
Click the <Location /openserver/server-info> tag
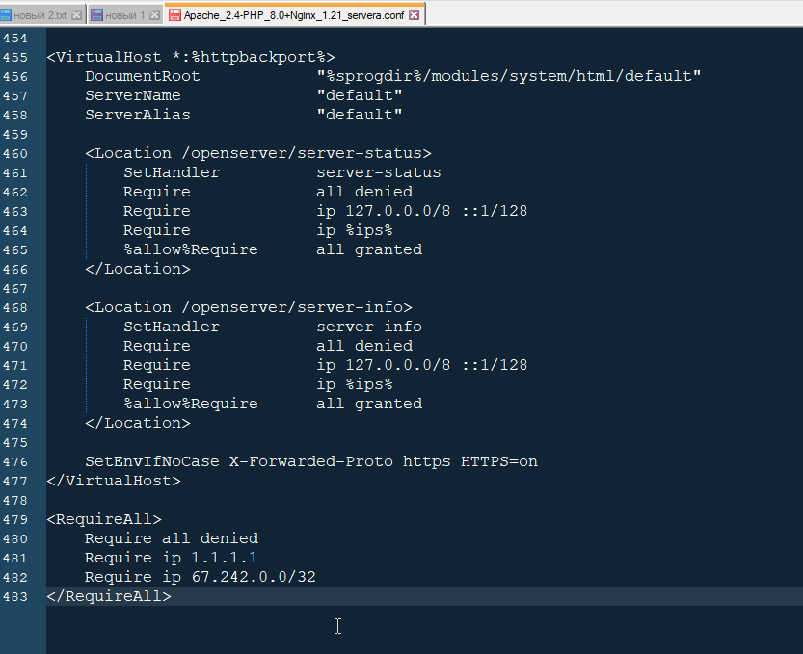pos(248,307)
